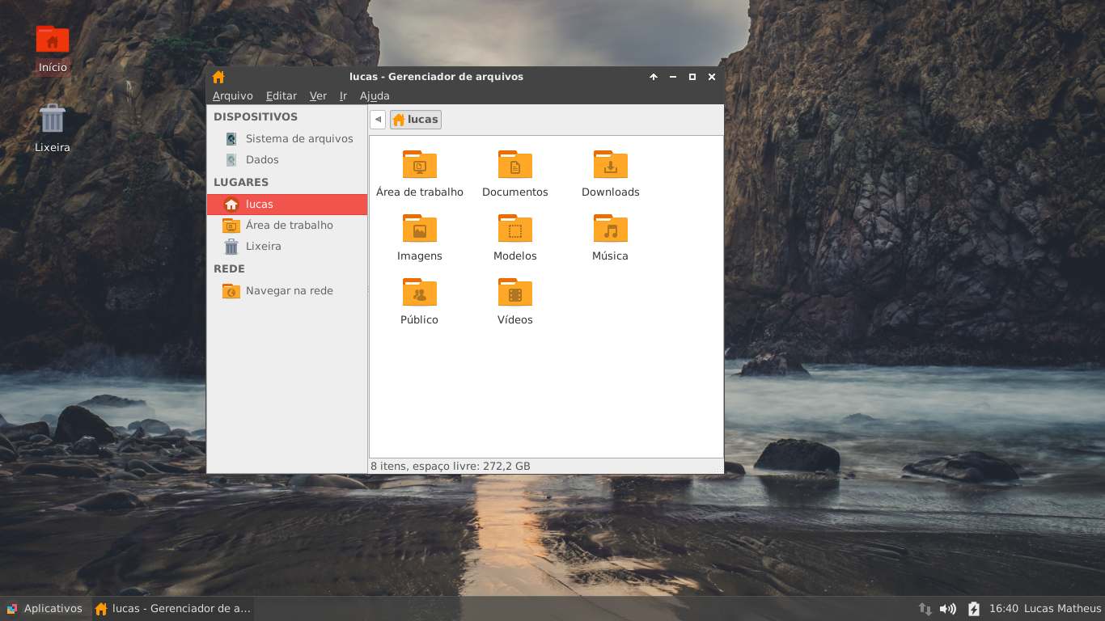Open the Arquivo menu
Screen dimensions: 1105x621
[233, 95]
